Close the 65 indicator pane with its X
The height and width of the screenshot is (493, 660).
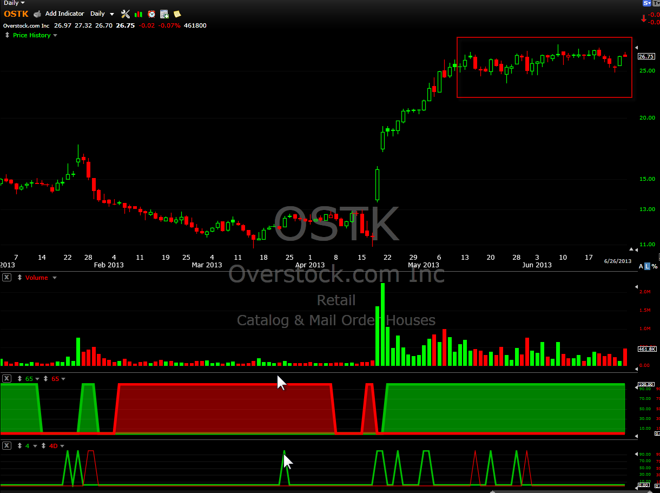coord(6,379)
